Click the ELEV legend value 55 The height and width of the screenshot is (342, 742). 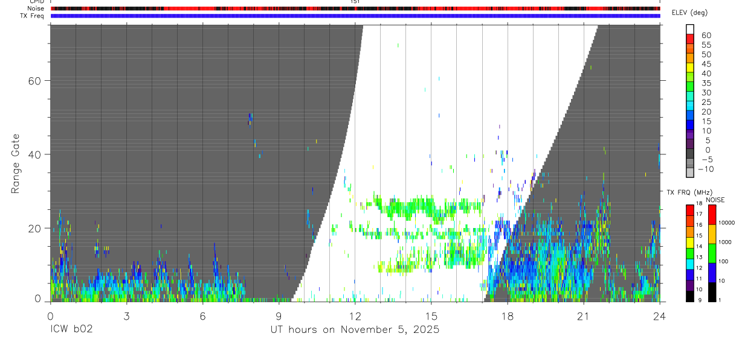(705, 45)
